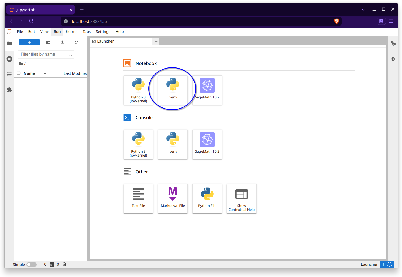This screenshot has width=402, height=277.
Task: Open the Property Inspector gears icon
Action: click(x=393, y=44)
